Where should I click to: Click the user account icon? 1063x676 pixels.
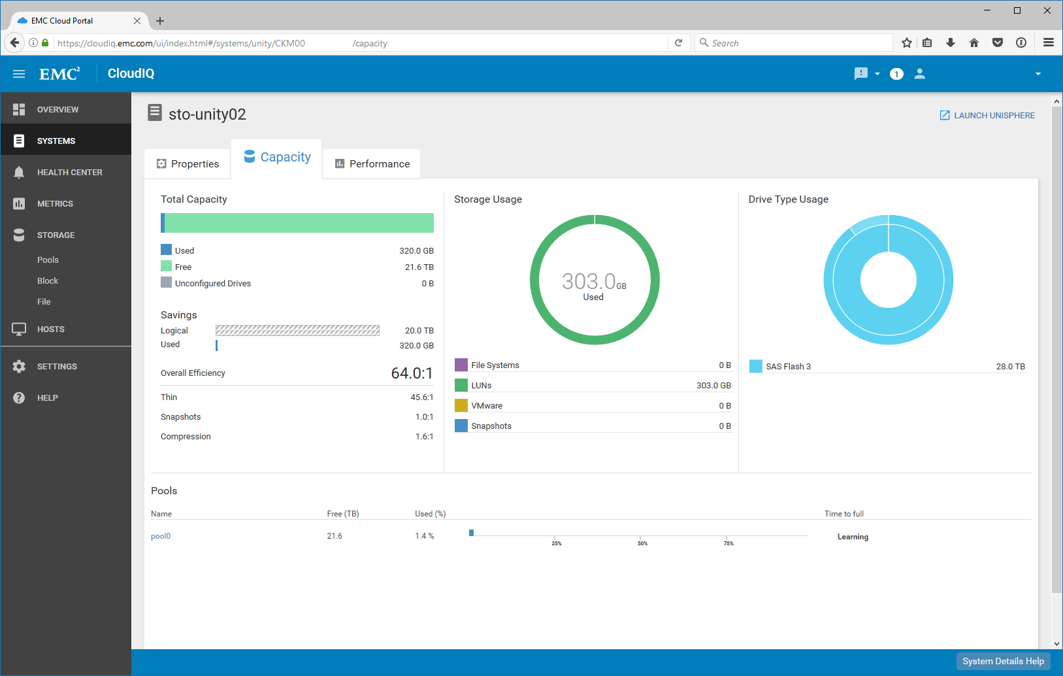coord(919,74)
